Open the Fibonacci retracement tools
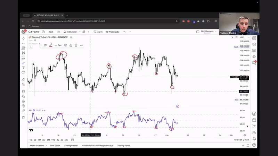278x156 pixels. (23, 48)
